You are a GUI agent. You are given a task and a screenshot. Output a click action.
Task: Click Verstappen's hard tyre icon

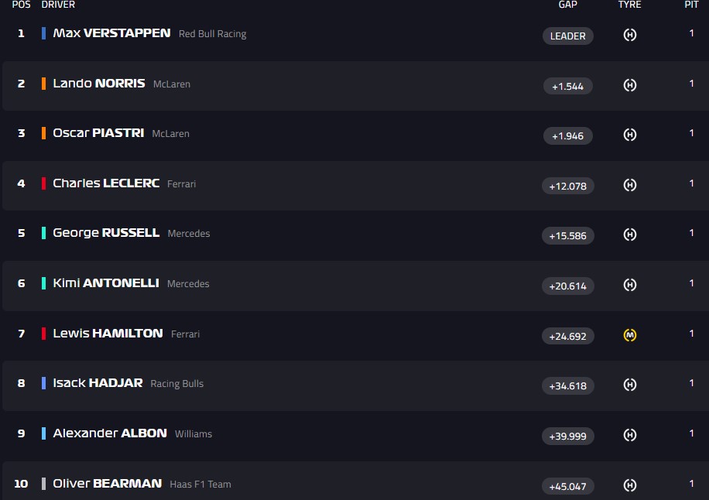[630, 35]
